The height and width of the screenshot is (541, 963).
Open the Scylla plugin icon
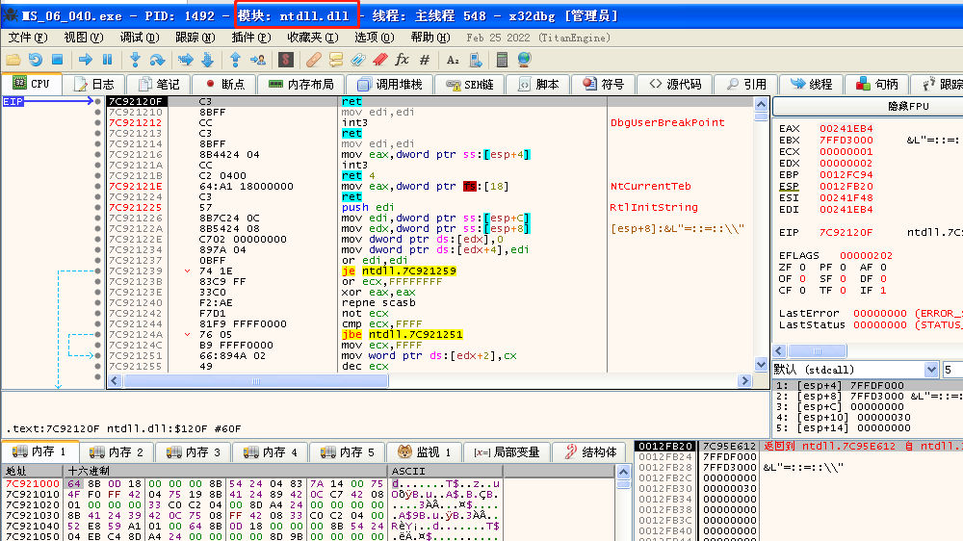285,60
